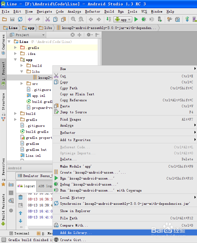Toggle the Captures side panel

point(3,44)
